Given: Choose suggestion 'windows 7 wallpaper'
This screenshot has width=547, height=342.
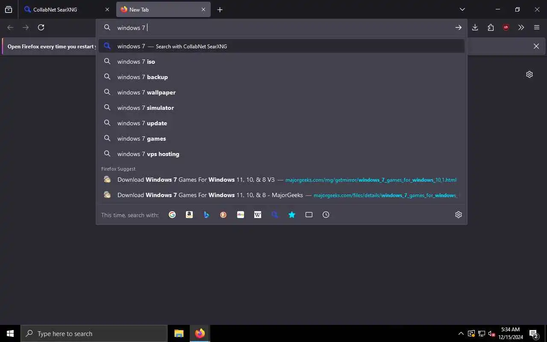Looking at the screenshot, I should (x=282, y=92).
